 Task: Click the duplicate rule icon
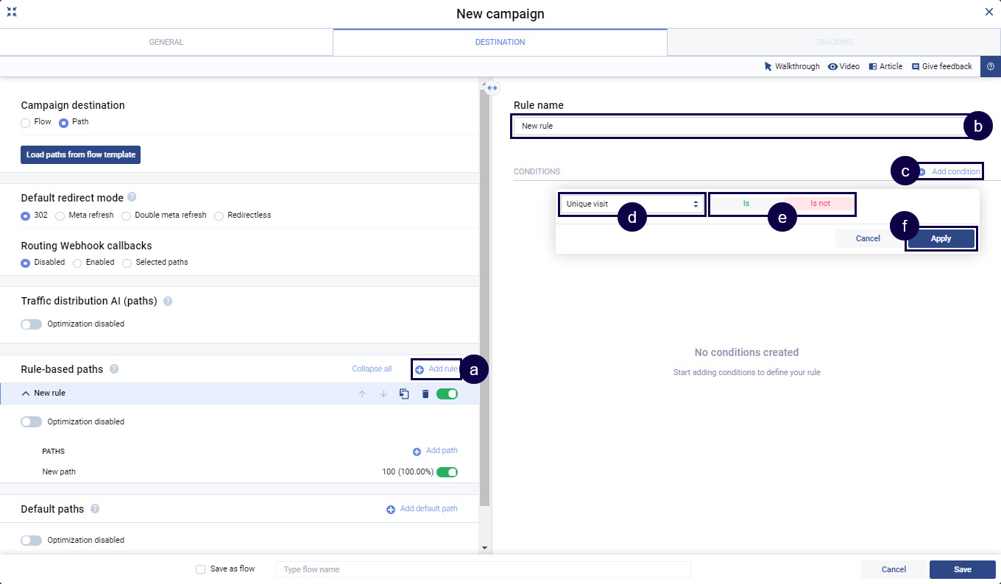coord(404,394)
